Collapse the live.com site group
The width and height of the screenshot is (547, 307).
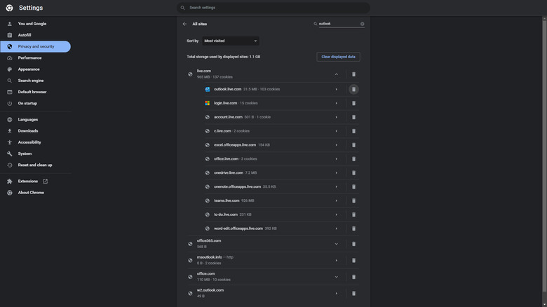pyautogui.click(x=336, y=74)
